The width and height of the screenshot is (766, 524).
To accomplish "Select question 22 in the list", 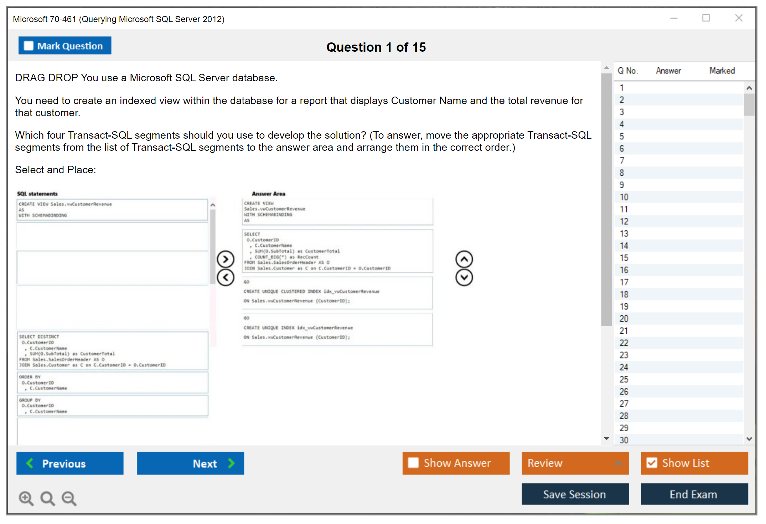I will pyautogui.click(x=624, y=343).
